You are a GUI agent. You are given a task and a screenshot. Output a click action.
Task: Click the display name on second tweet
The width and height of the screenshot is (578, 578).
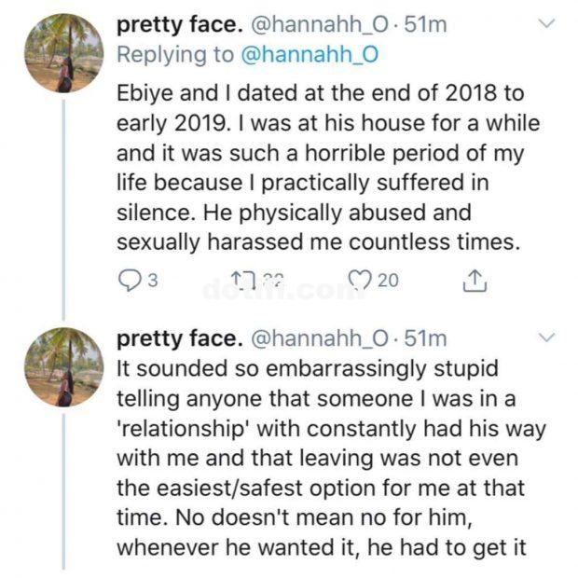[180, 339]
